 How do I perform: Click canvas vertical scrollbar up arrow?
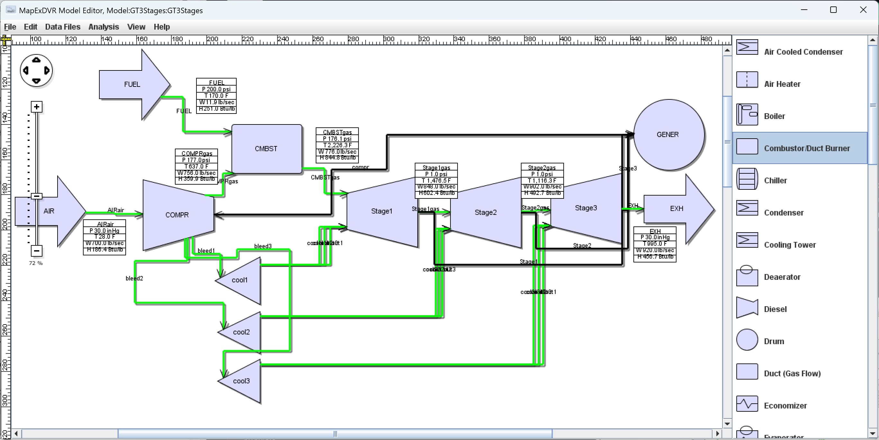click(x=727, y=50)
